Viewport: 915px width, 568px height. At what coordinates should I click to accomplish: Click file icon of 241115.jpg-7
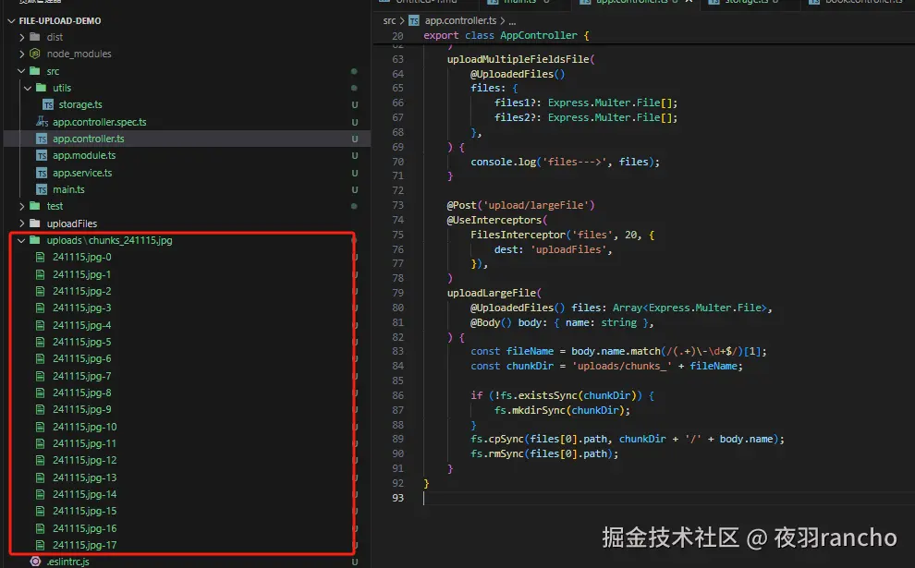click(41, 376)
